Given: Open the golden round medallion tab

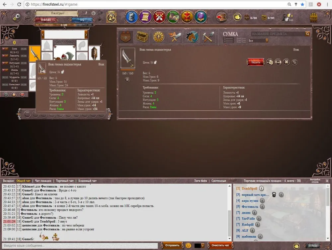Looking at the screenshot, I should tap(159, 37).
